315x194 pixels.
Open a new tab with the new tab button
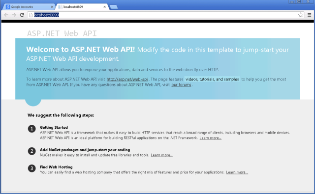click(114, 7)
